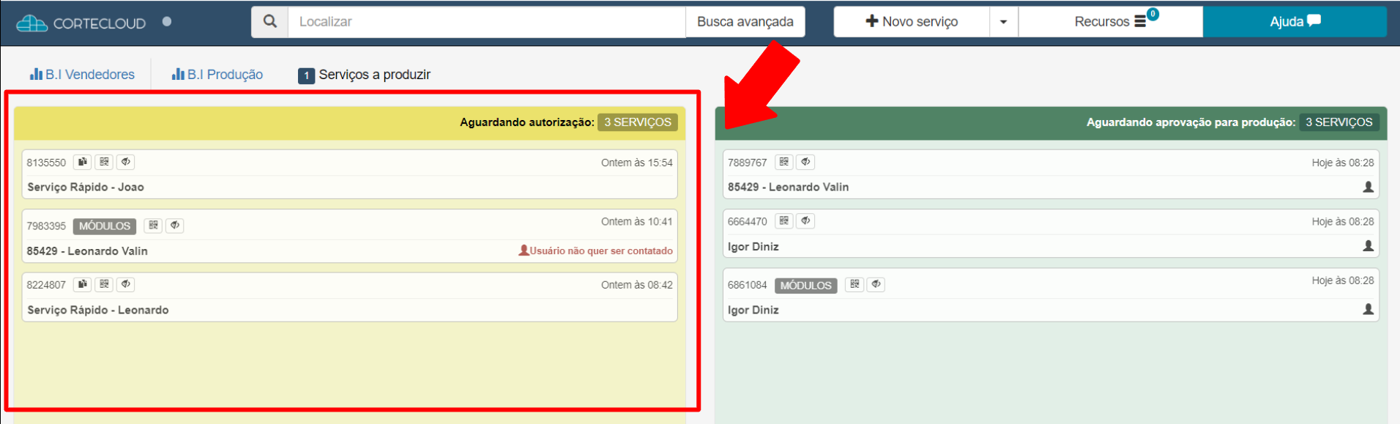Open the B.I Produção tab
Viewport: 1400px width, 424px height.
[x=217, y=74]
